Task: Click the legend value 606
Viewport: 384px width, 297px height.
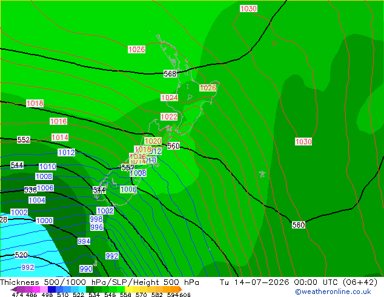Action: [x=185, y=295]
